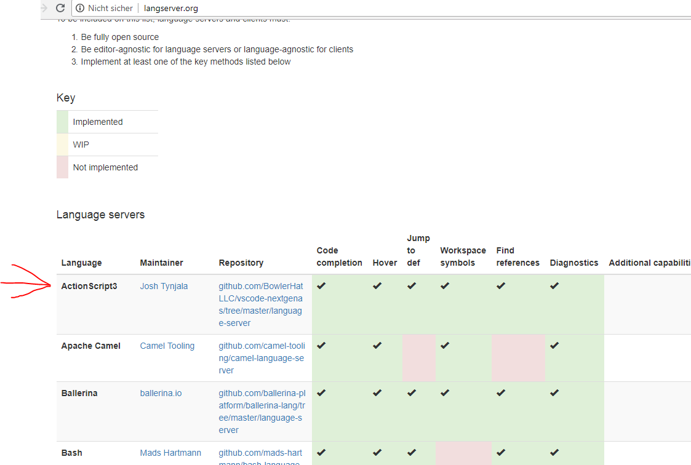Click the Hover checkmark for Apache Camel
This screenshot has width=691, height=465.
coord(377,345)
